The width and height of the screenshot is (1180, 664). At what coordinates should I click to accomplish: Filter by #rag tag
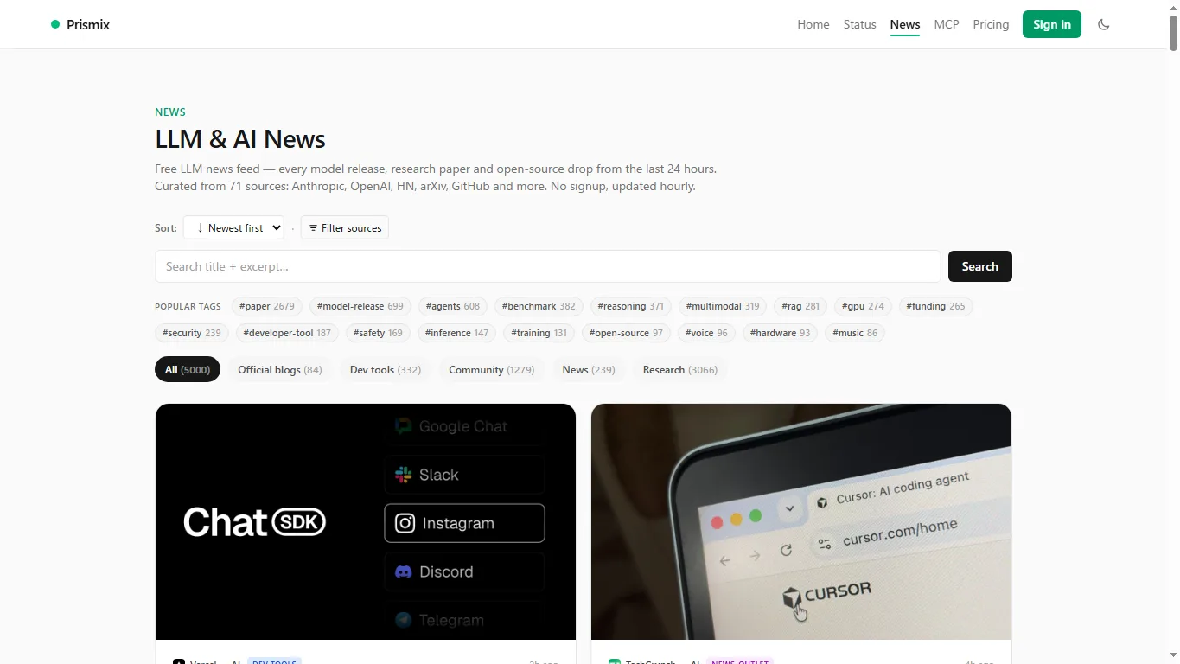800,306
